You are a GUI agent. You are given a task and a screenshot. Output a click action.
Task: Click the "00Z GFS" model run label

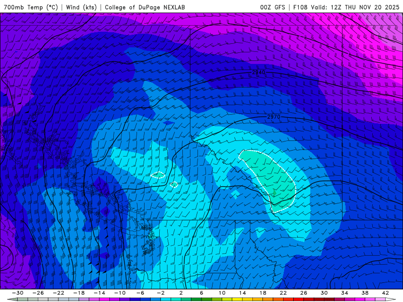[273, 7]
